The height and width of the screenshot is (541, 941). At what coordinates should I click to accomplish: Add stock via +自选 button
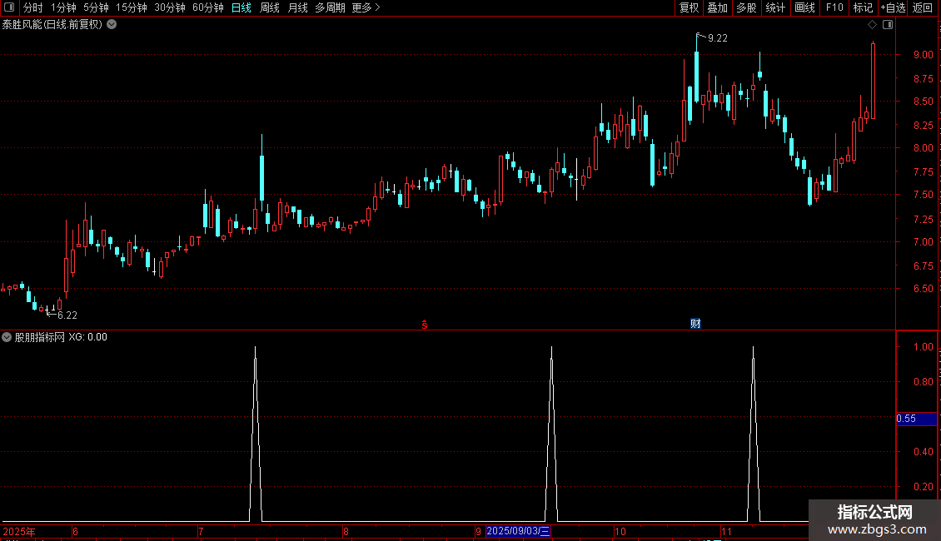(x=893, y=7)
